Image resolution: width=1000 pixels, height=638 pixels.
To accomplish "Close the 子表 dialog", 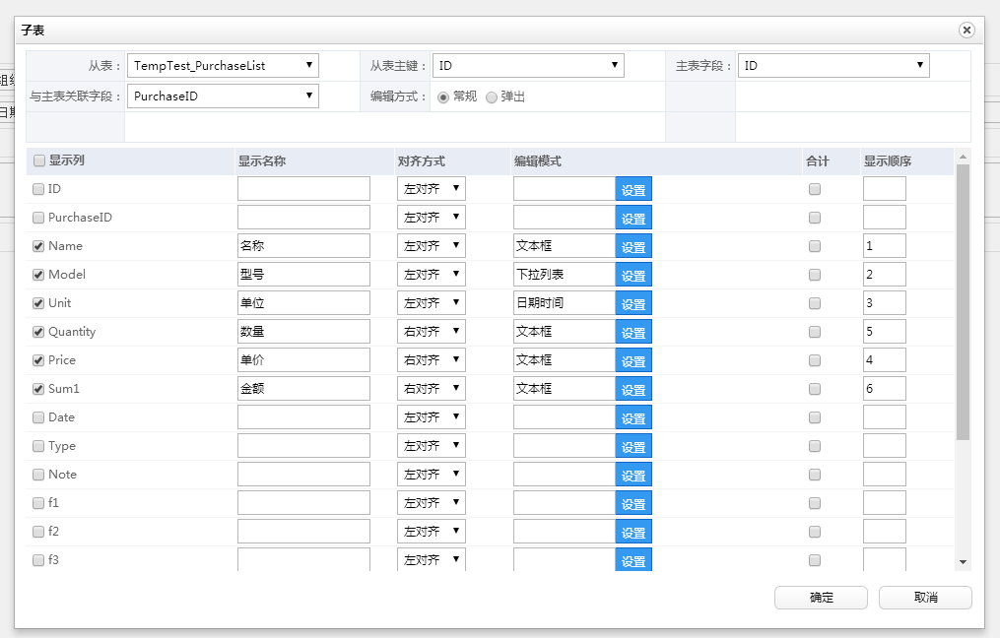I will coord(967,30).
